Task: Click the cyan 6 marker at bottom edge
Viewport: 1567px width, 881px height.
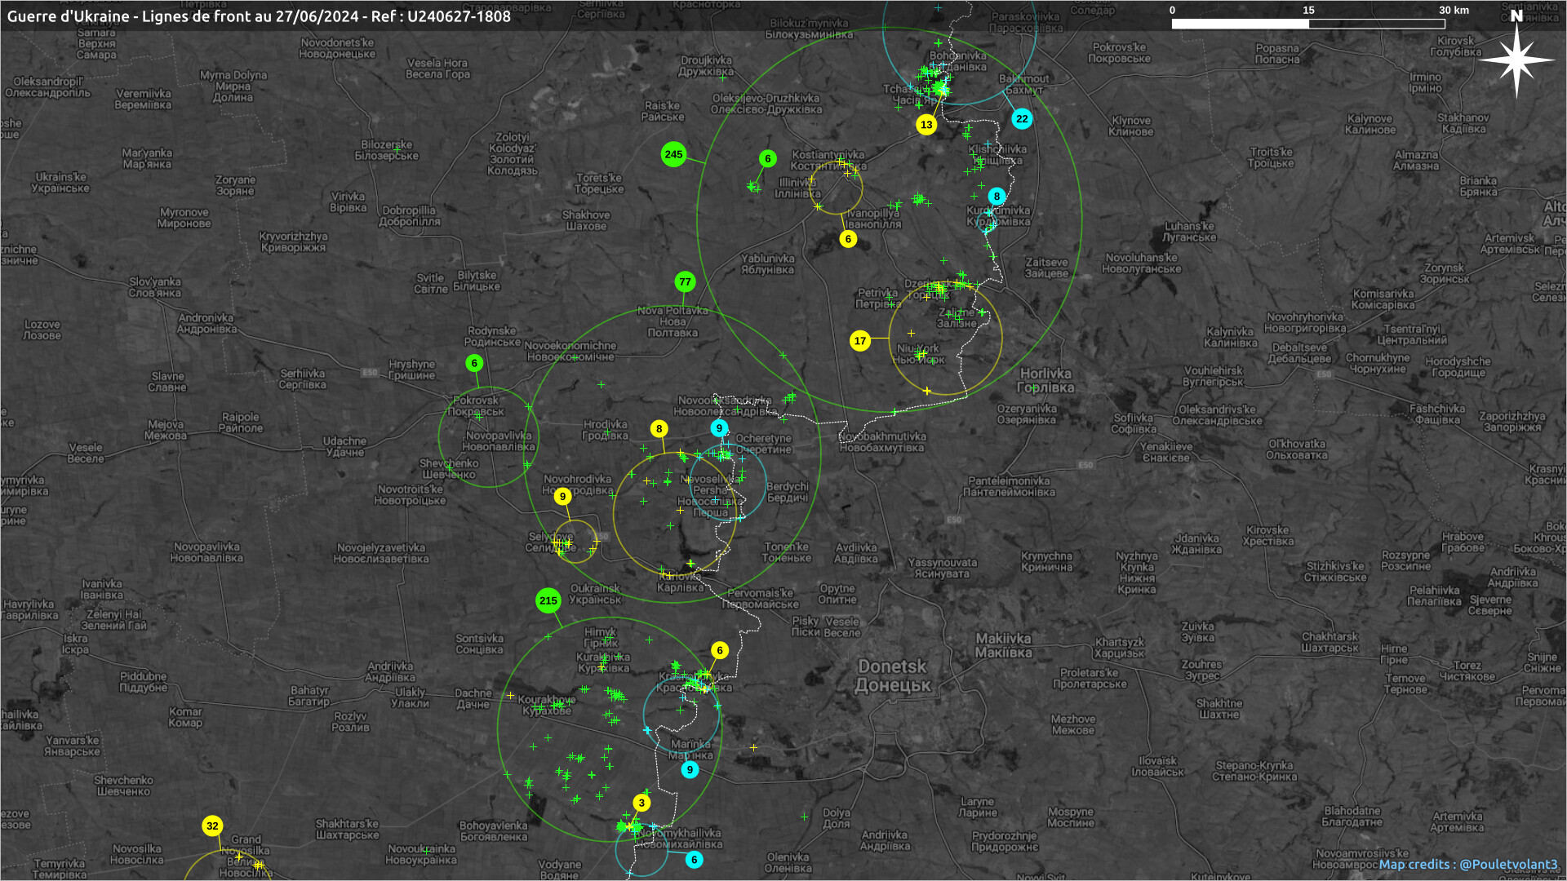Action: coord(694,860)
